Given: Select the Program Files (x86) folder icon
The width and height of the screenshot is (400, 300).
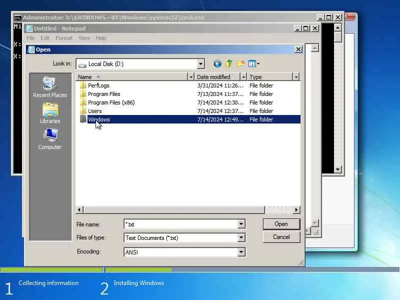Looking at the screenshot, I should click(x=83, y=102).
